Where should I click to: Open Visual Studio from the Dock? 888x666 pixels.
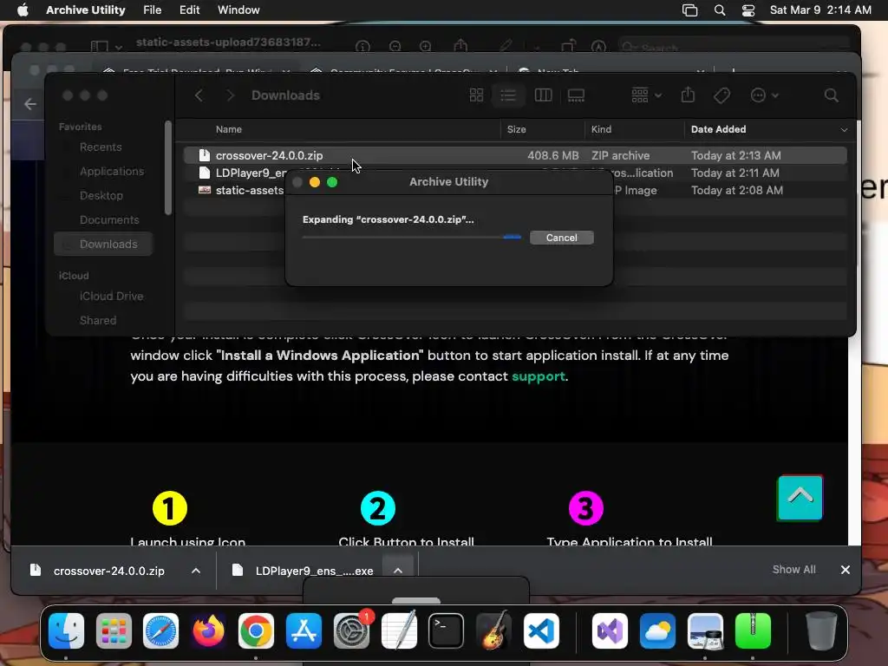(x=610, y=630)
